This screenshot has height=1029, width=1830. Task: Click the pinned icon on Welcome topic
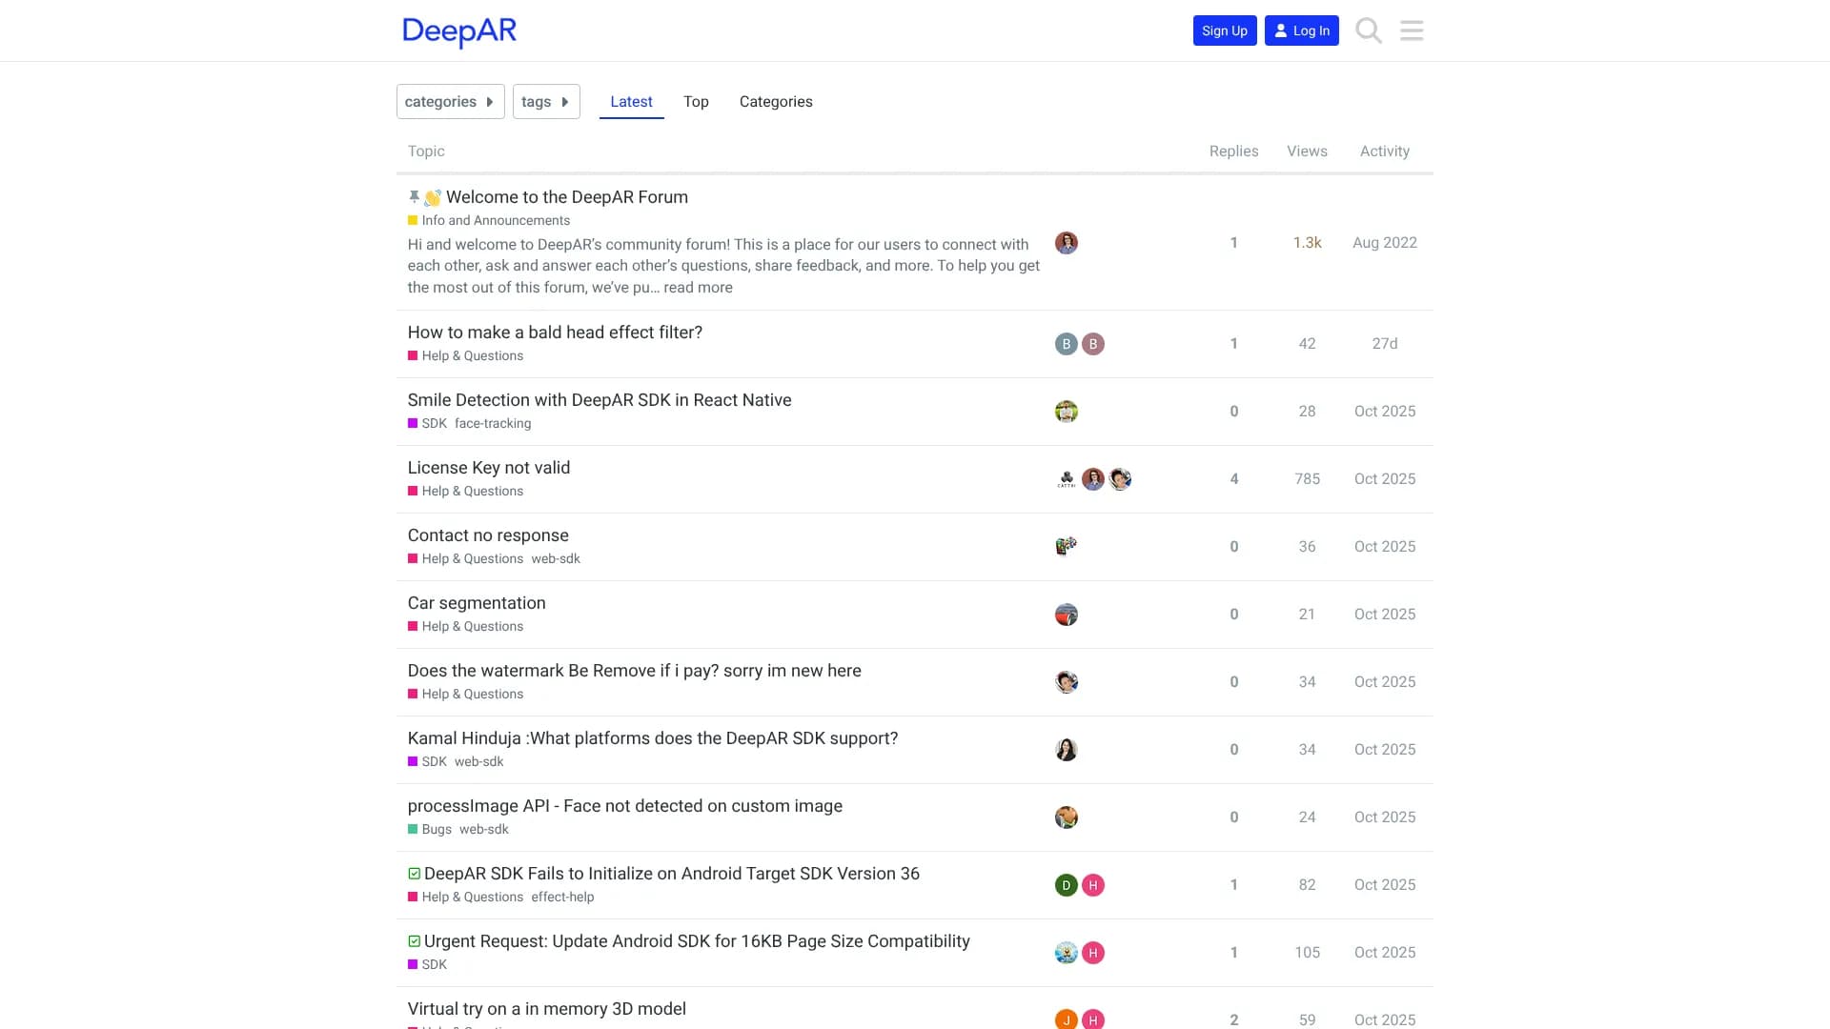click(414, 197)
